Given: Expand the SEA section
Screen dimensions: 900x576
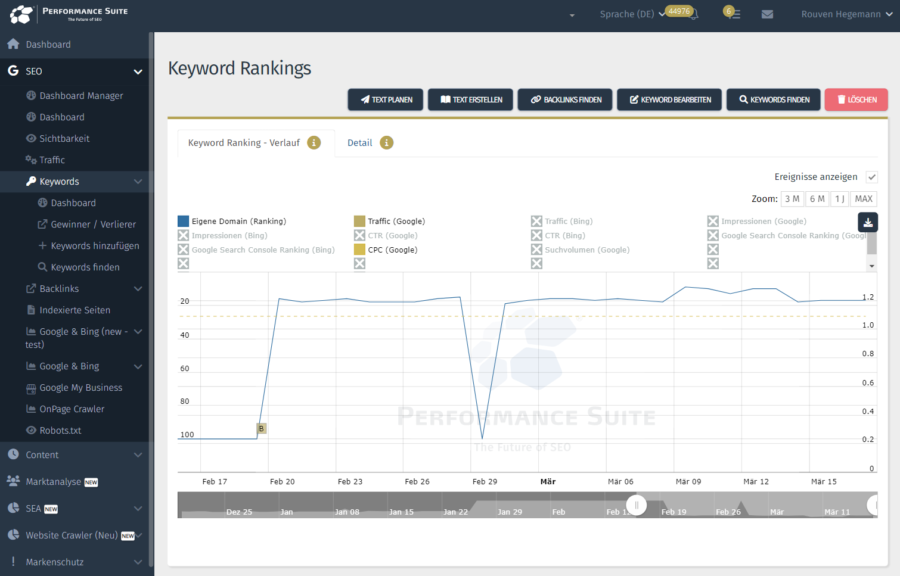Looking at the screenshot, I should (138, 508).
